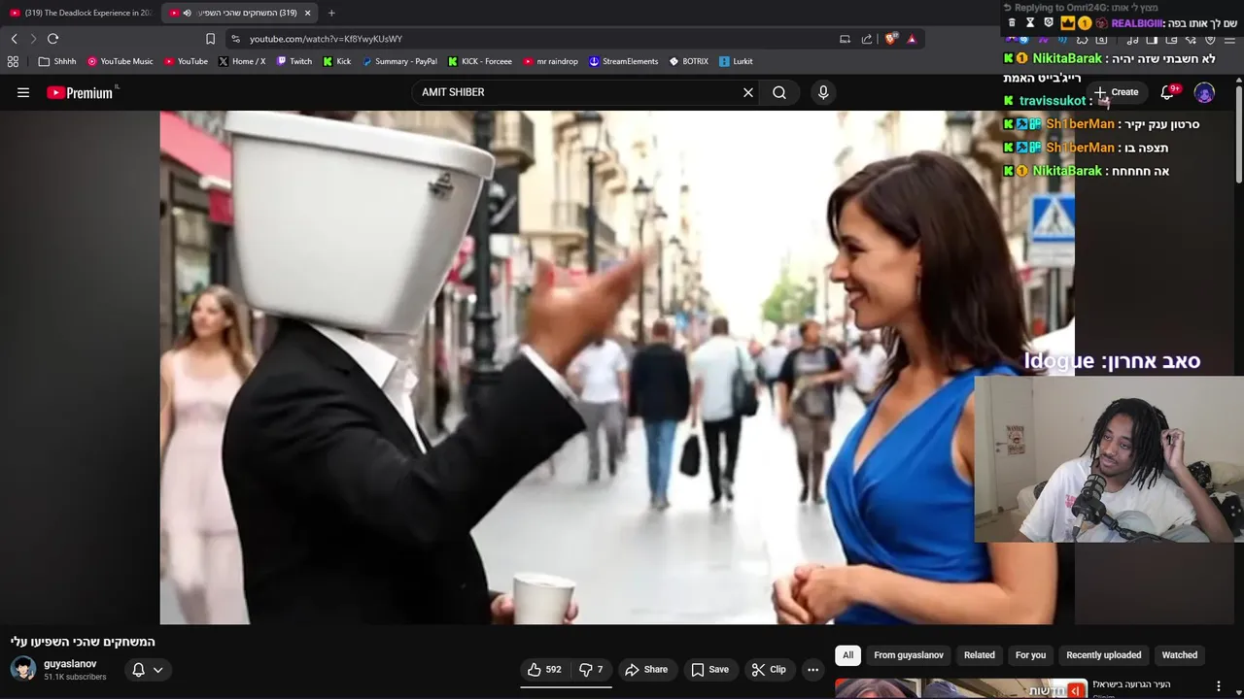Open the recommended video thumbnail

pos(960,688)
